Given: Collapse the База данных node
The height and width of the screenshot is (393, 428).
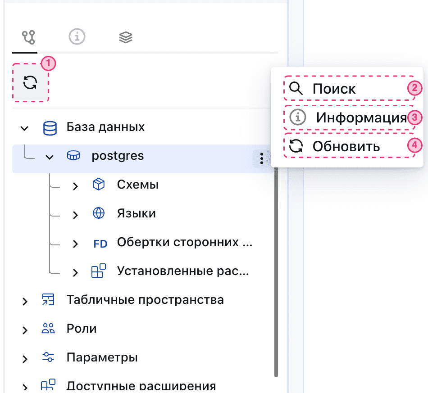Looking at the screenshot, I should click(x=24, y=128).
